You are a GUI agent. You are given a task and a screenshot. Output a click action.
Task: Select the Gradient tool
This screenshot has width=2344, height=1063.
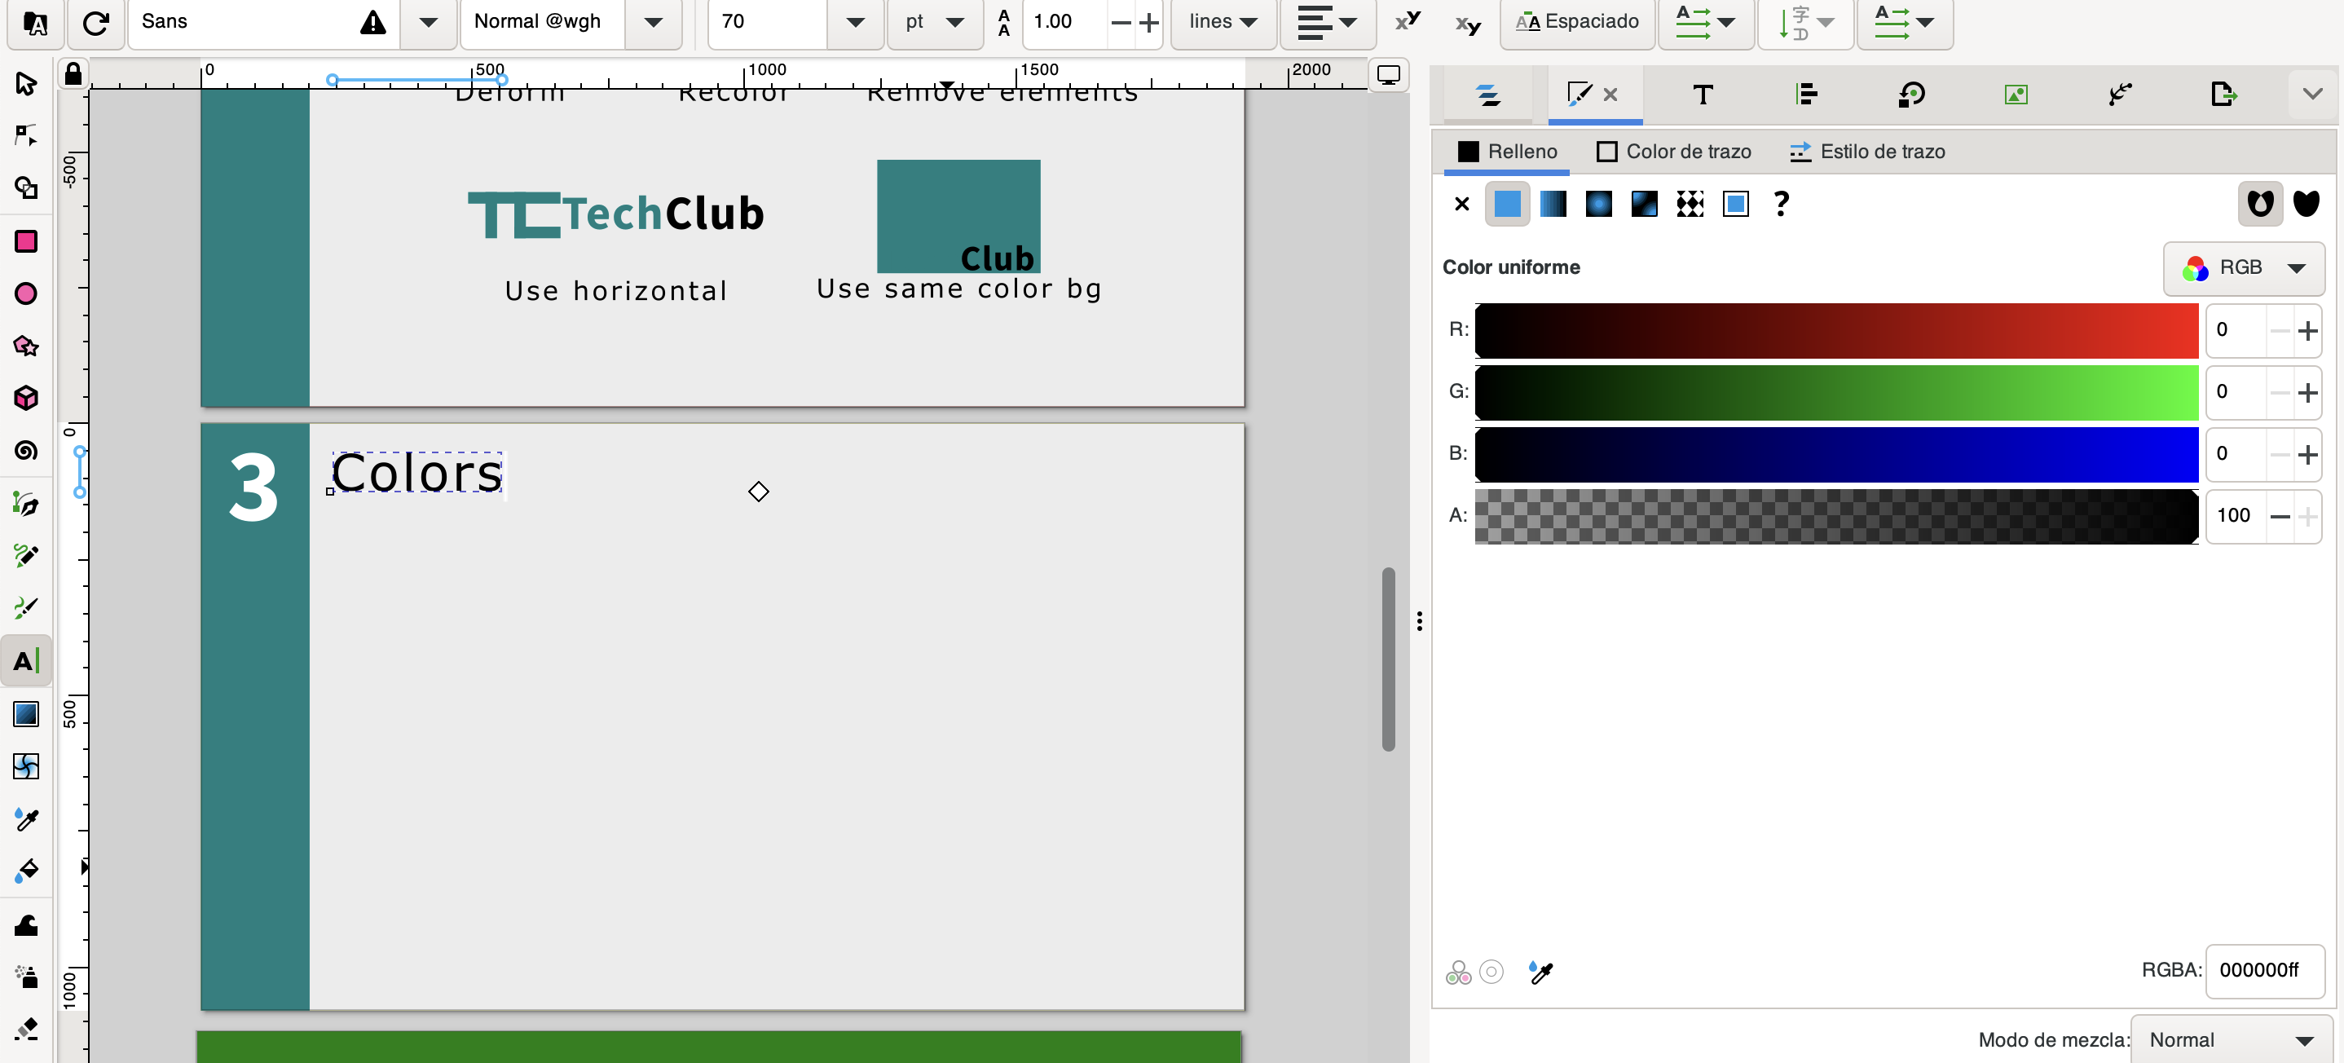(25, 714)
